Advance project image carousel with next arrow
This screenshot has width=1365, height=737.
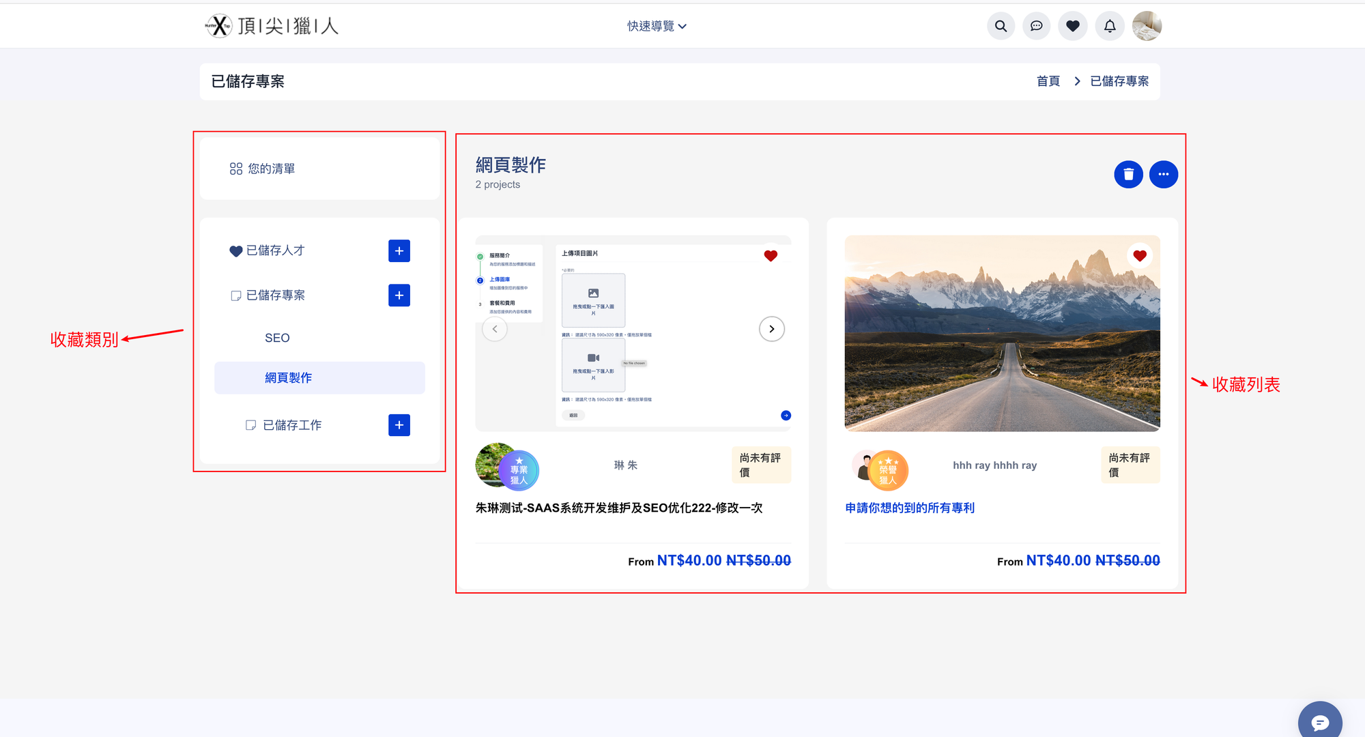pyautogui.click(x=771, y=329)
